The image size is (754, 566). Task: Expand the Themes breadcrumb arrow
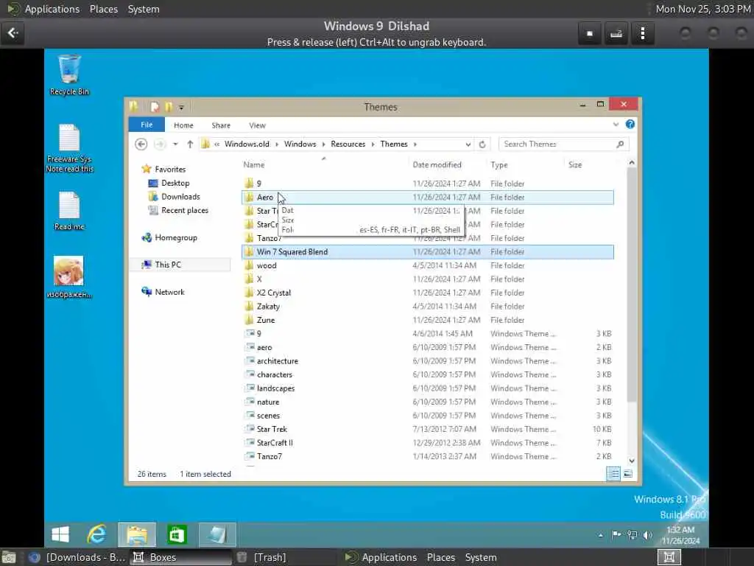click(x=415, y=144)
